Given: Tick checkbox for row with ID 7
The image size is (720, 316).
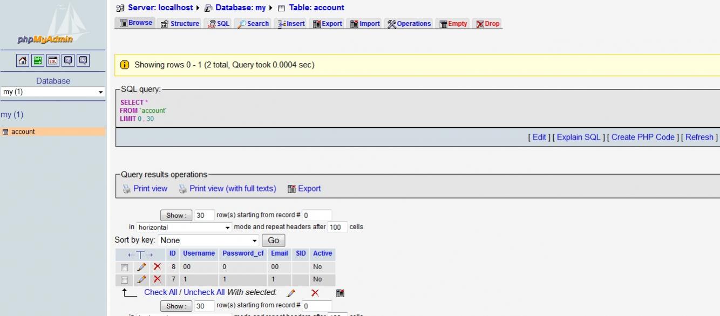Looking at the screenshot, I should click(x=124, y=280).
